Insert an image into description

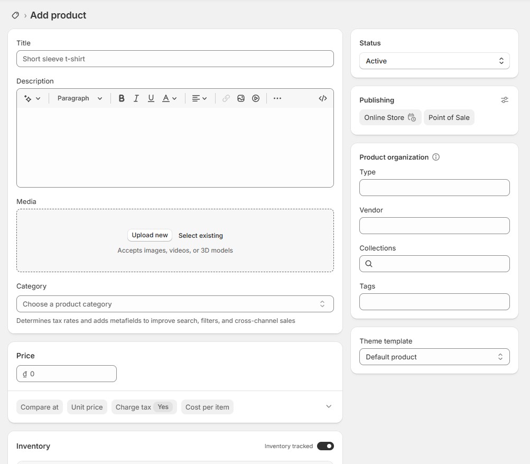[240, 98]
